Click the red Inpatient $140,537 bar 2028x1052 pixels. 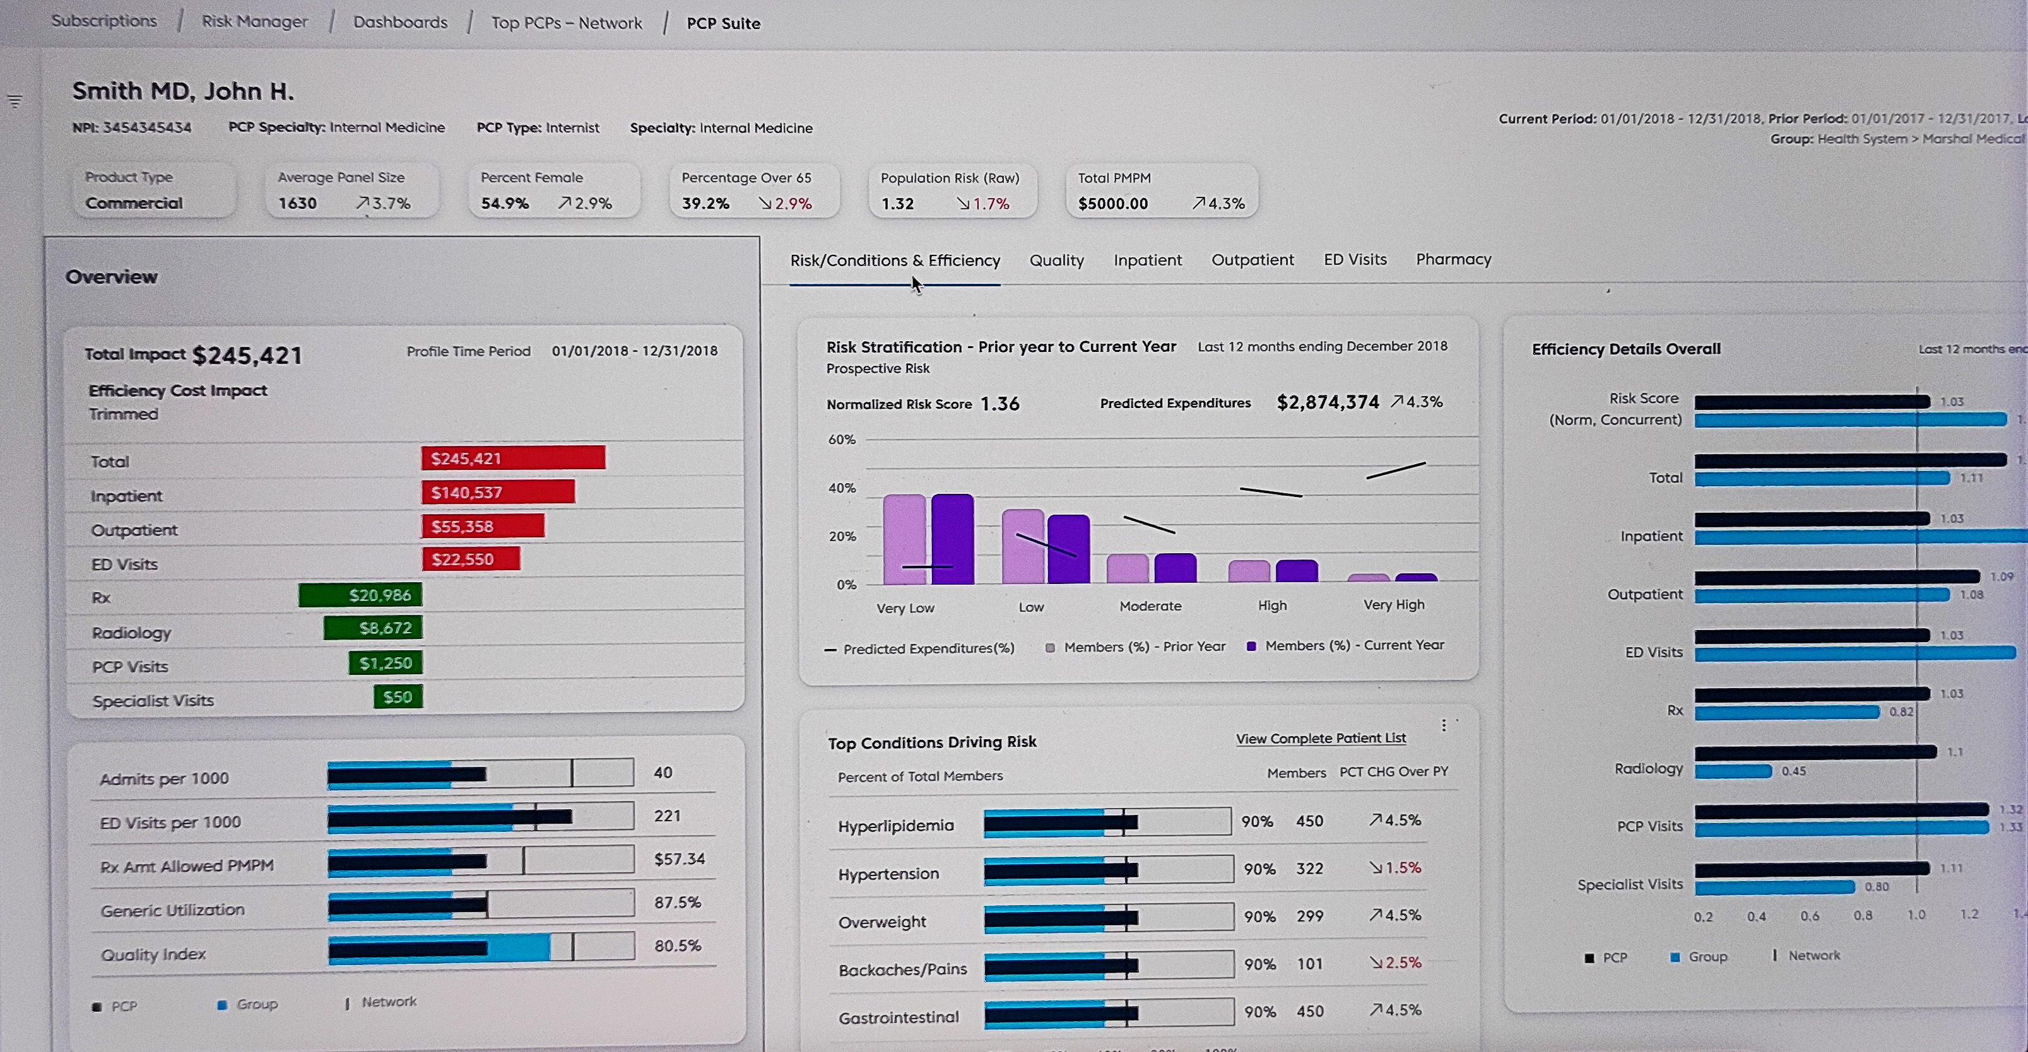coord(498,493)
